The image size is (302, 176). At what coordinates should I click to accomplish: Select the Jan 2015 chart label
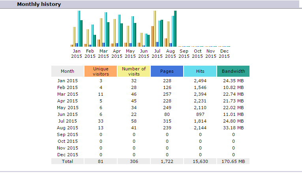coord(77,54)
